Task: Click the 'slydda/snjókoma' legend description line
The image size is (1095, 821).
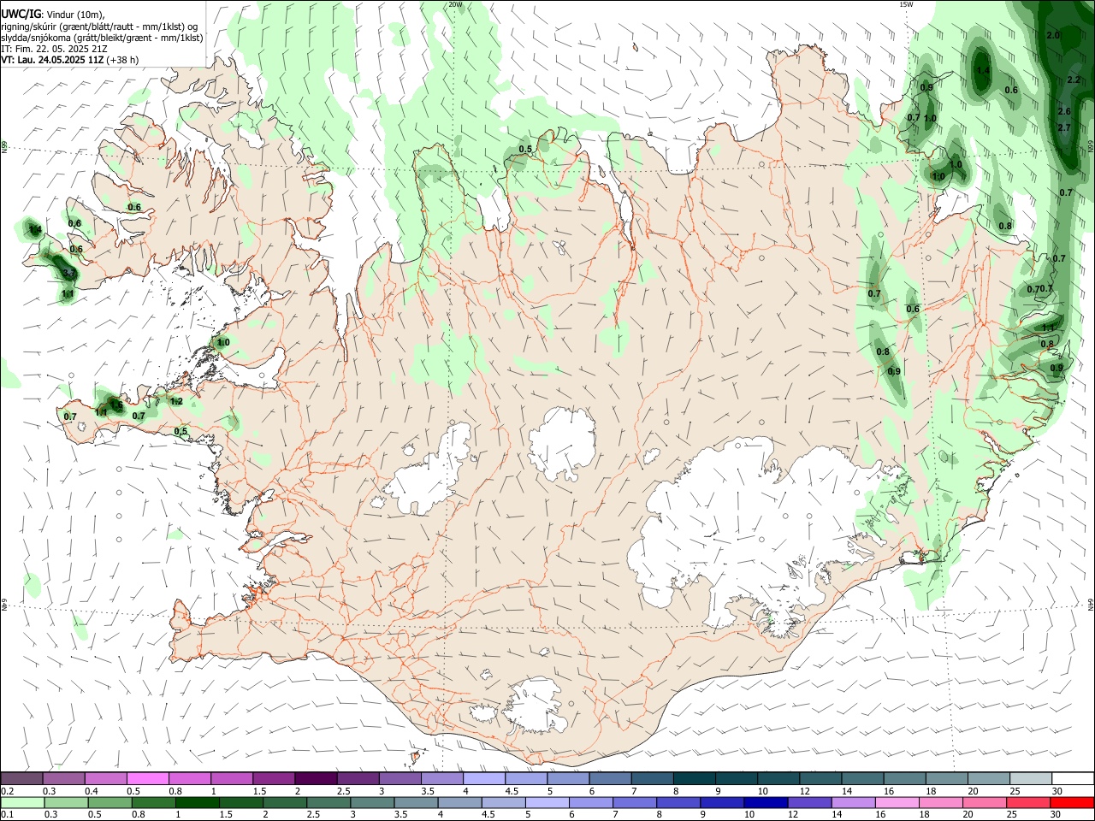Action: coord(102,38)
